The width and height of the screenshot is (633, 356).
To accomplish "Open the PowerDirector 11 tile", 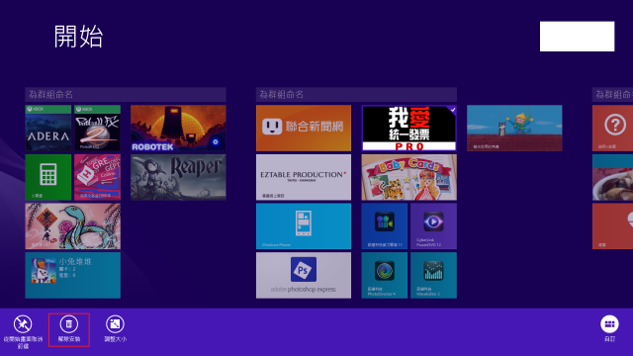I will [385, 226].
